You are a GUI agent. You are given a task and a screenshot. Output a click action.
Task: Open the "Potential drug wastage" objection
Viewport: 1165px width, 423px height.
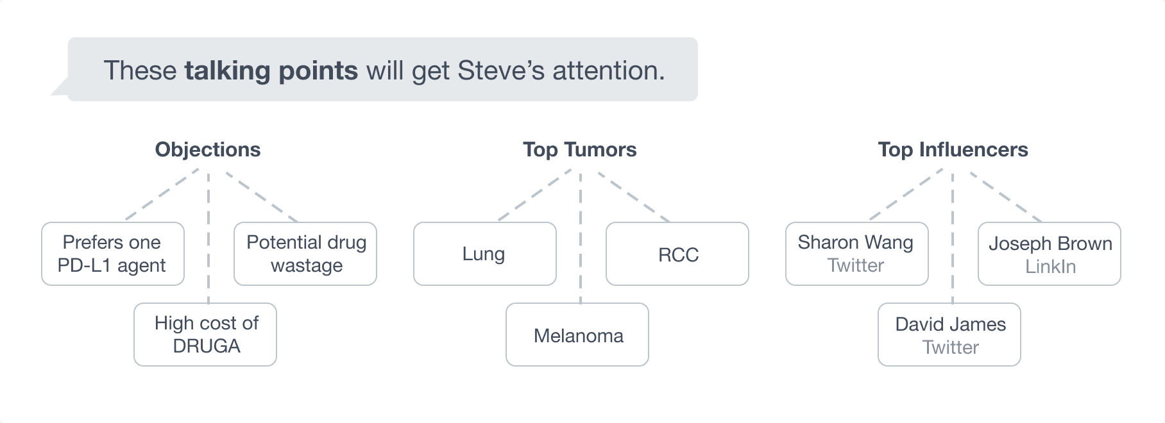coord(305,254)
